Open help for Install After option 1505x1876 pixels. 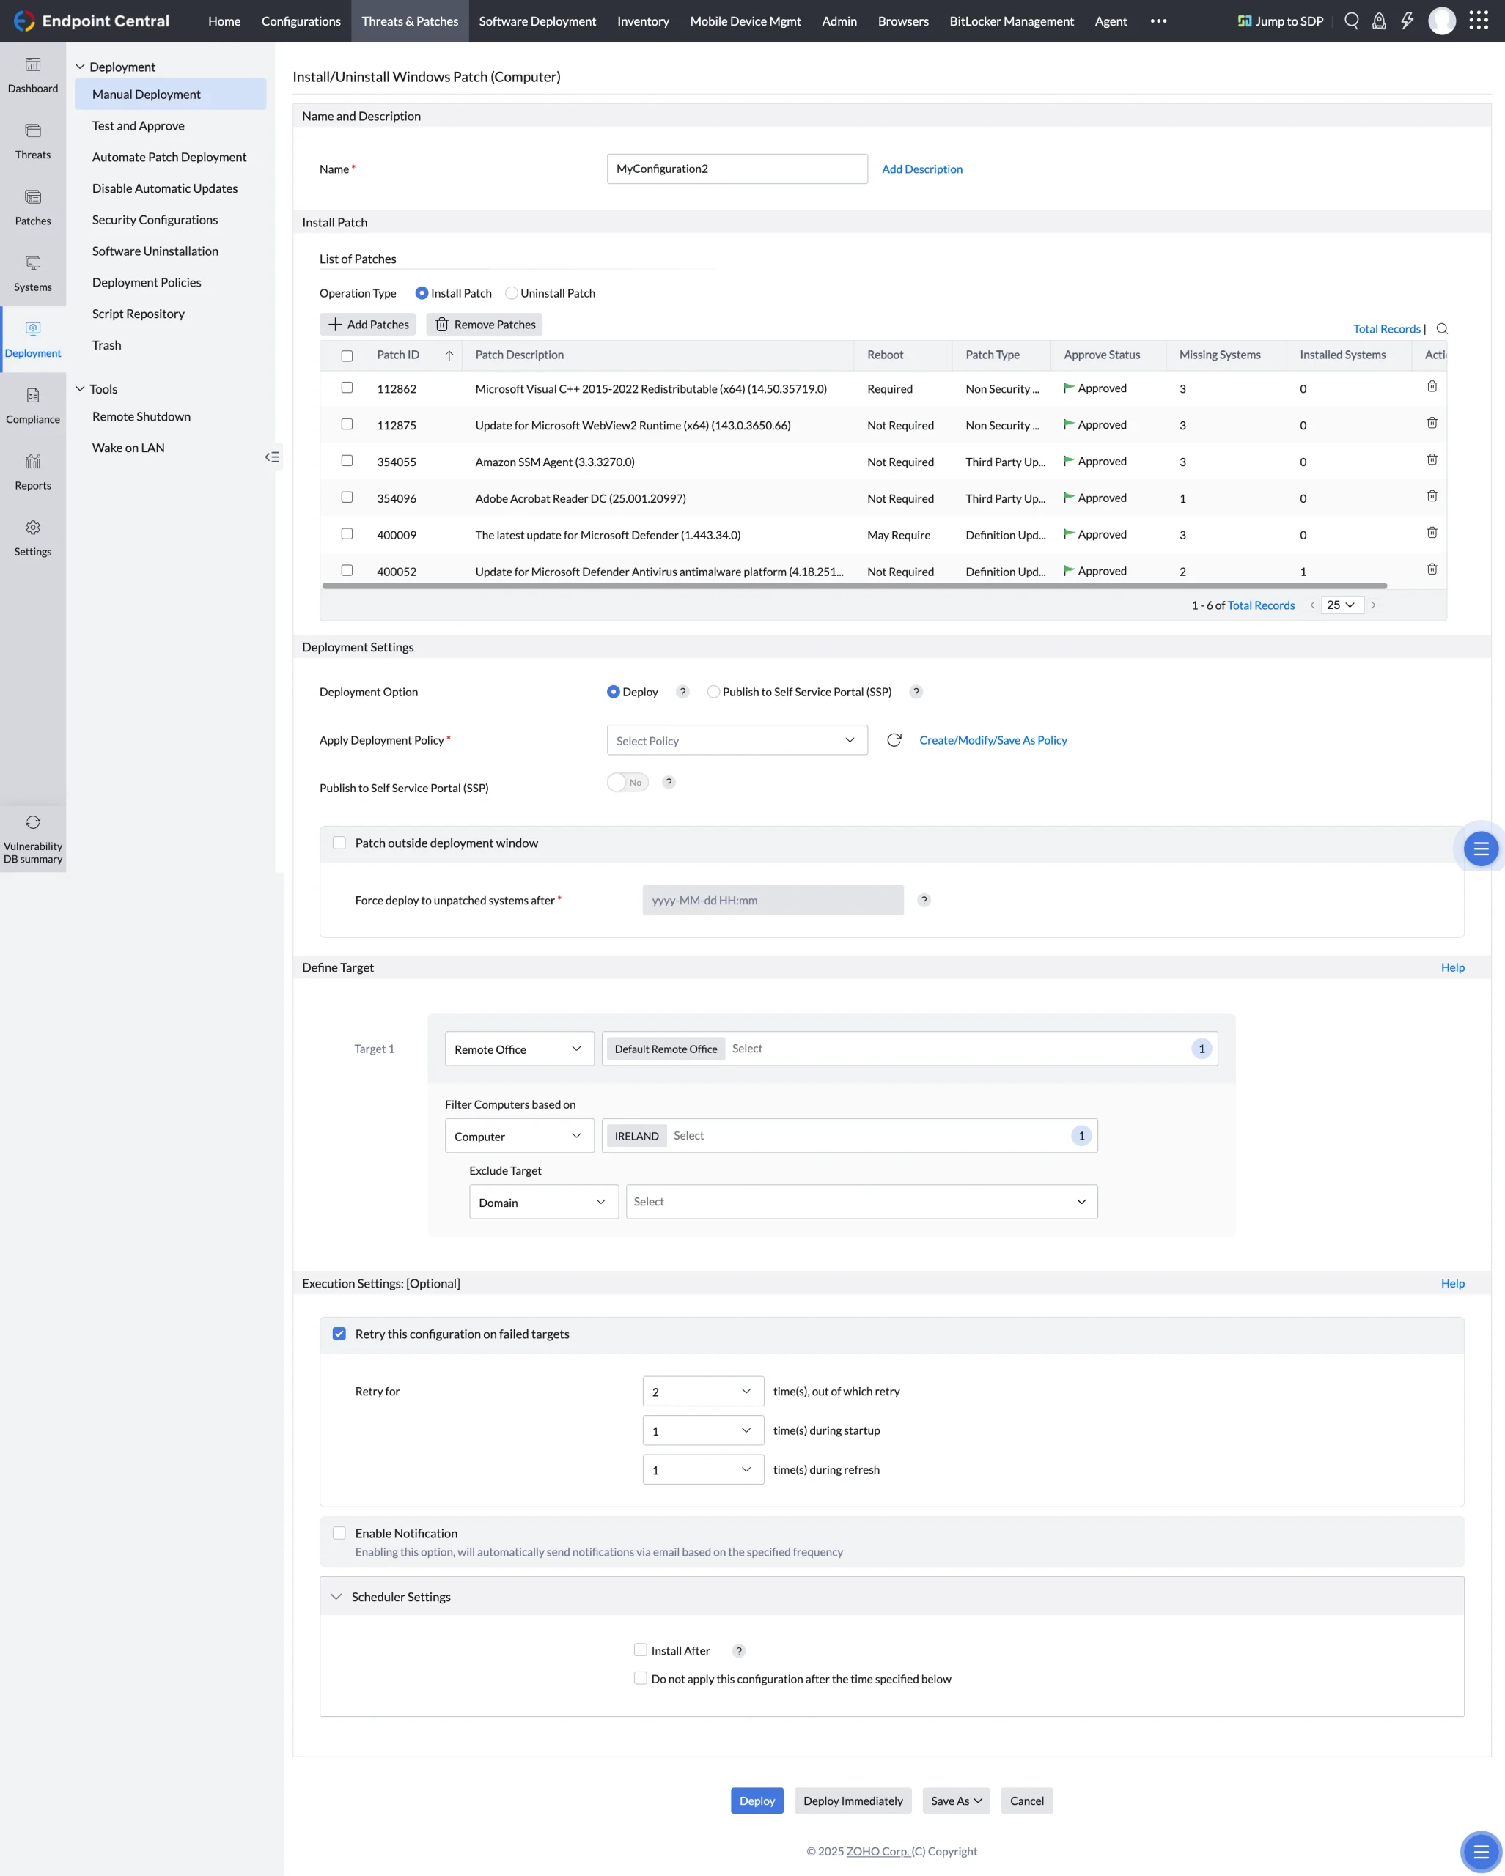click(738, 1650)
